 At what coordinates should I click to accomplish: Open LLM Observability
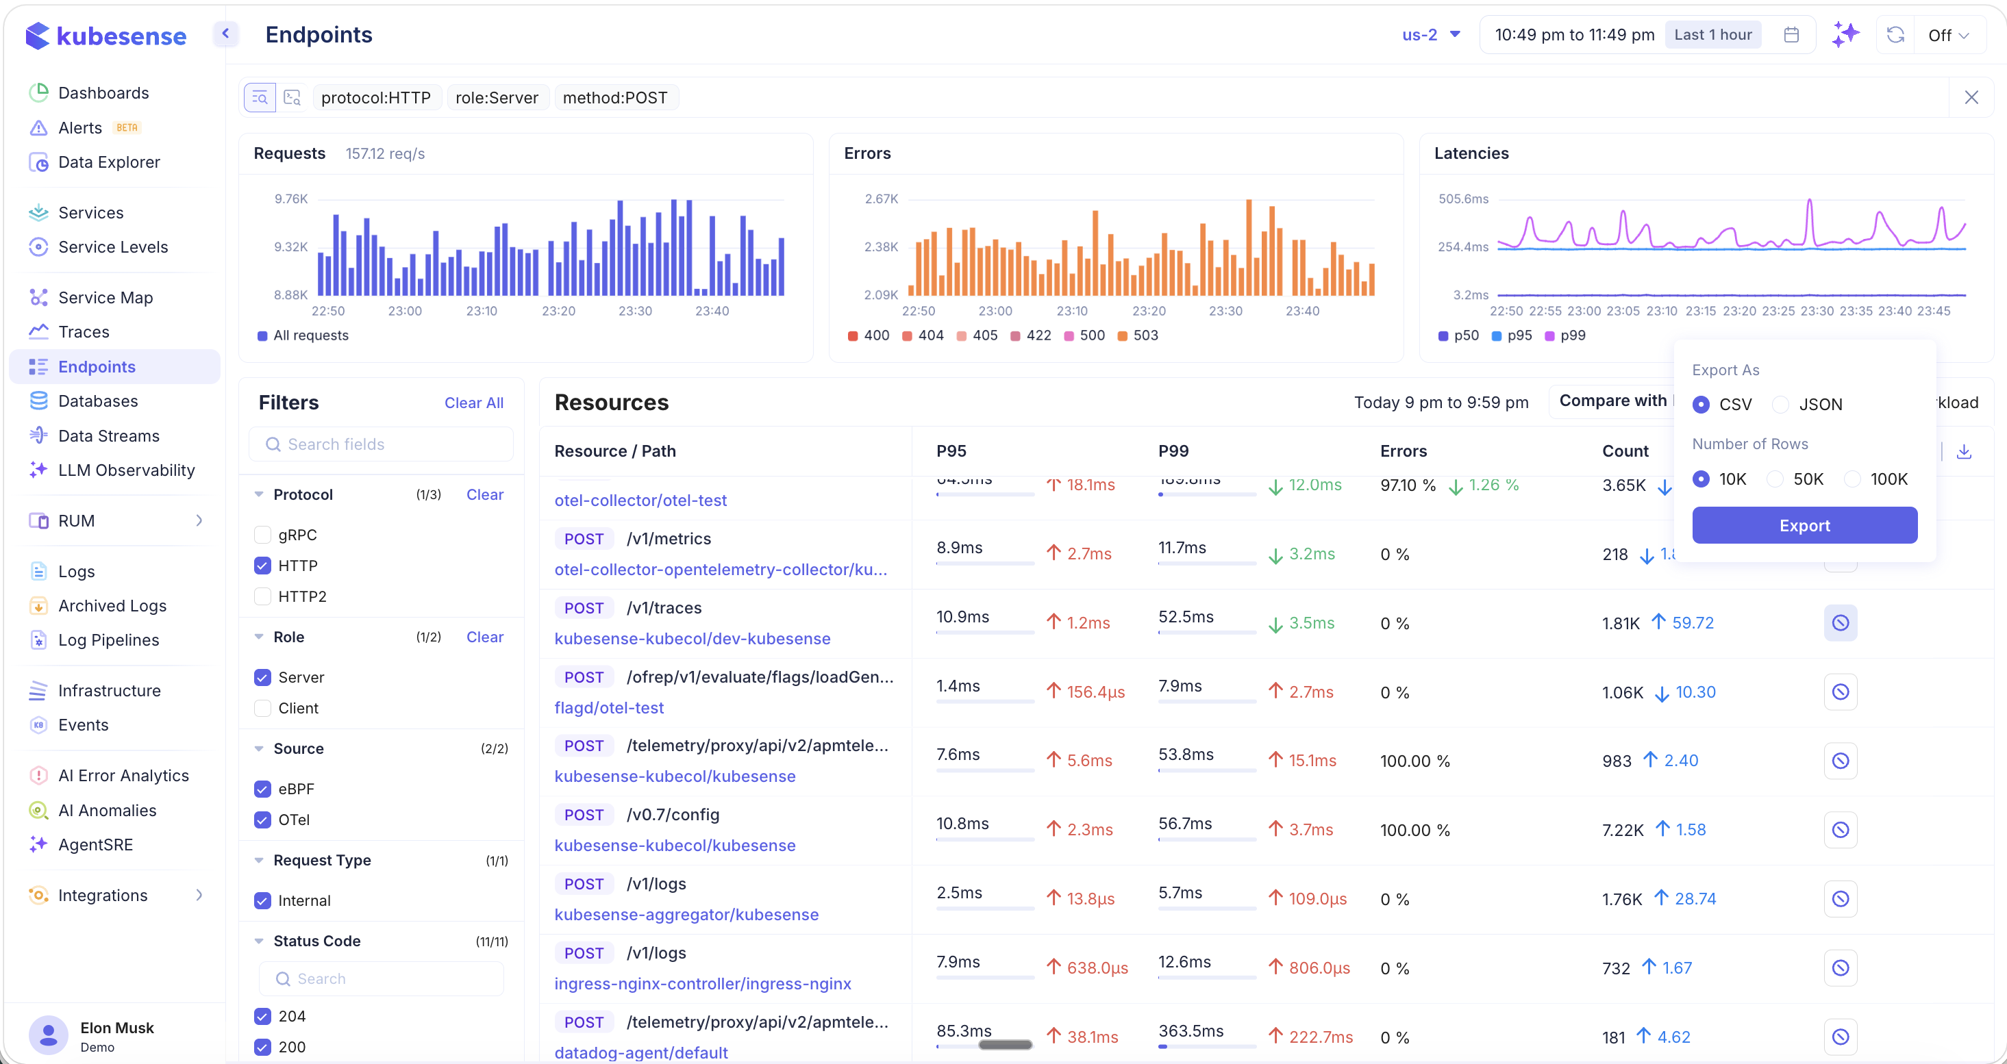tap(125, 470)
